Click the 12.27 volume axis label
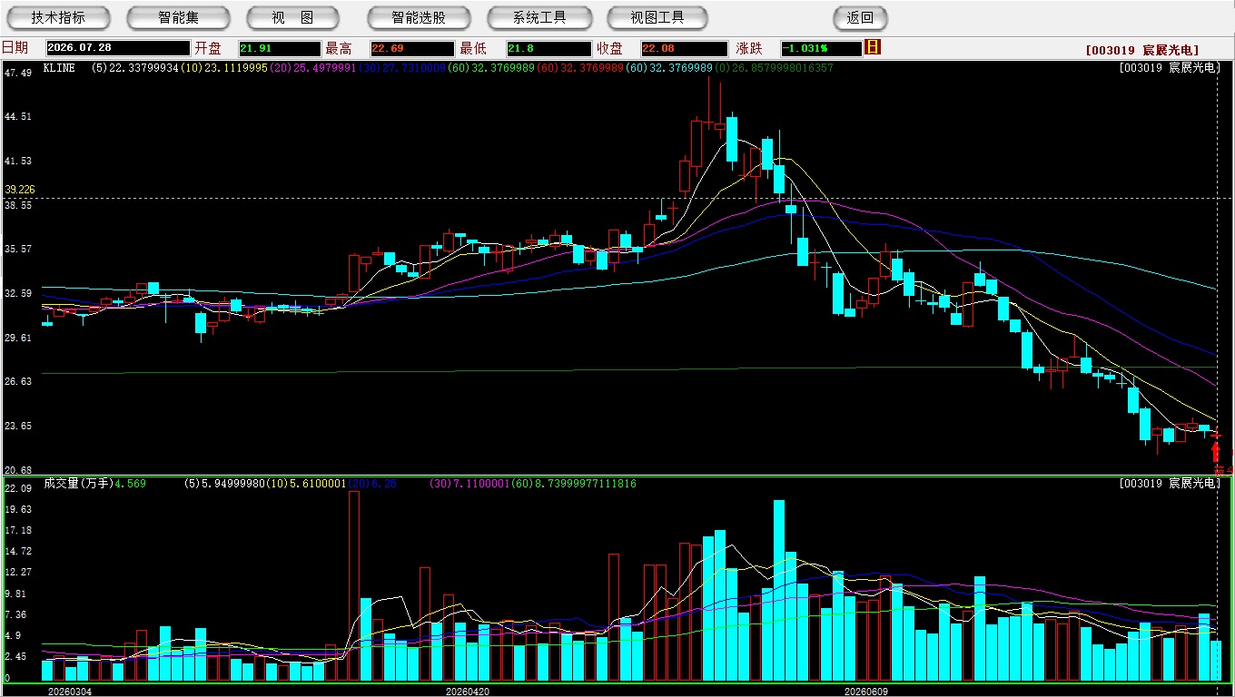This screenshot has height=697, width=1235. tap(18, 572)
